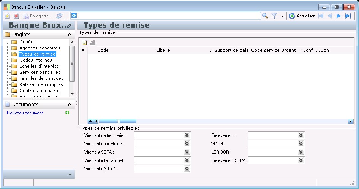Click the grid scroll-left arrow
Viewport: 359px width, 189px height.
coord(96,121)
